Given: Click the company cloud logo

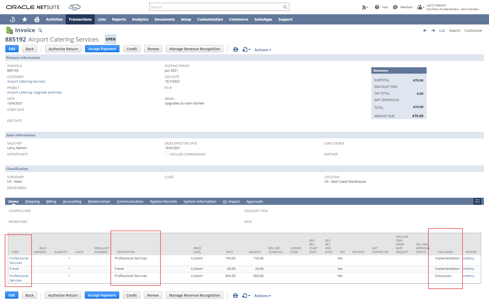Looking at the screenshot, I should coord(74,7).
